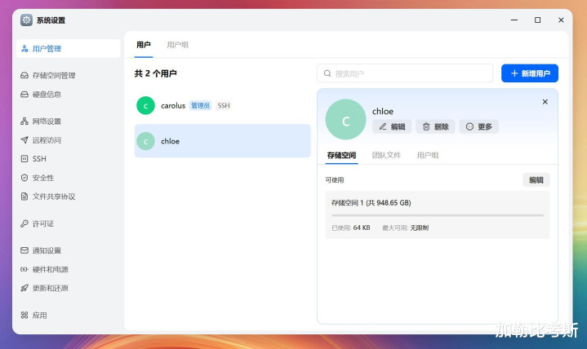
Task: Click the 最大可用: 无限制 value
Action: pos(406,228)
